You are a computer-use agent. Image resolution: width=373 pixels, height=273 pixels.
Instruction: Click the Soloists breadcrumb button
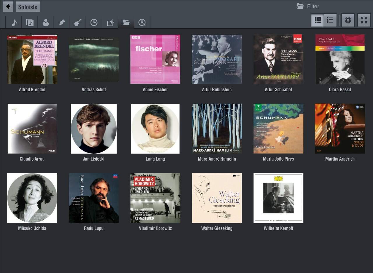click(x=28, y=6)
